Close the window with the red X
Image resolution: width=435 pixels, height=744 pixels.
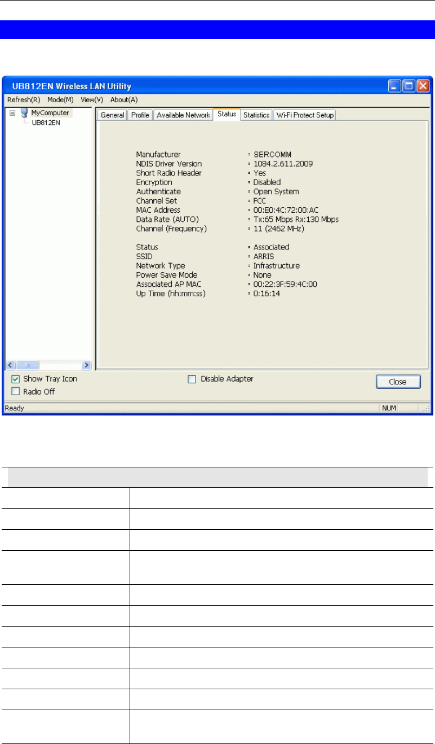pyautogui.click(x=423, y=86)
